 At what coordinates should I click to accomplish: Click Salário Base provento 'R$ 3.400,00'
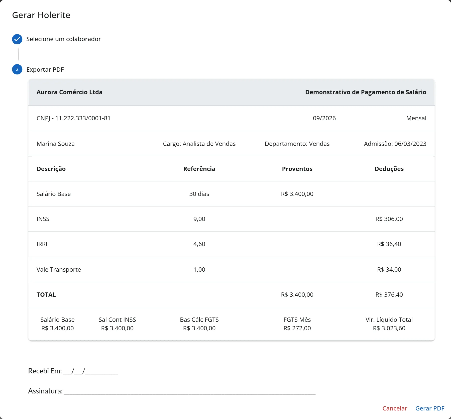[297, 194]
